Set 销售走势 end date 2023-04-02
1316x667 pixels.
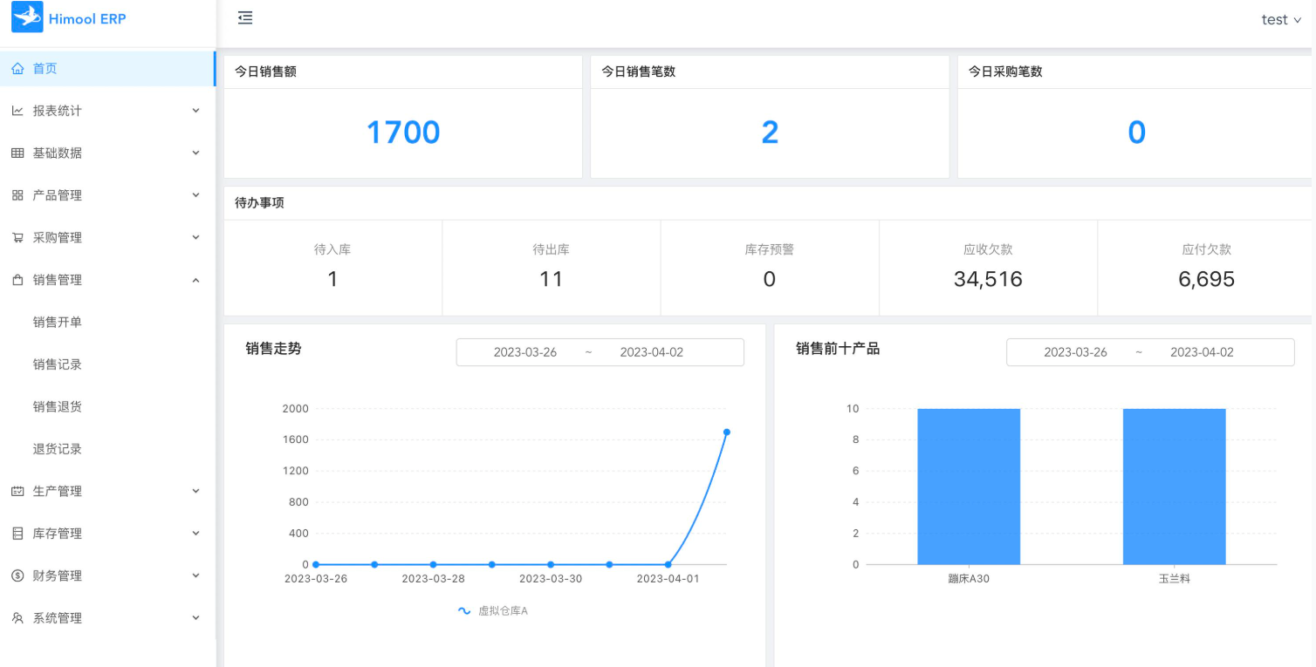[x=652, y=352]
